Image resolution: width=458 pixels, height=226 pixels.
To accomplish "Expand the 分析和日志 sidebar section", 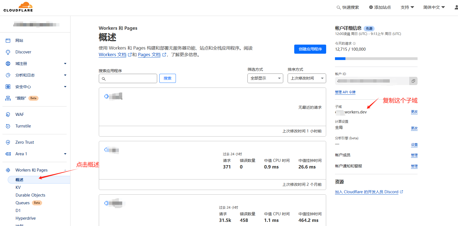I will (x=65, y=75).
